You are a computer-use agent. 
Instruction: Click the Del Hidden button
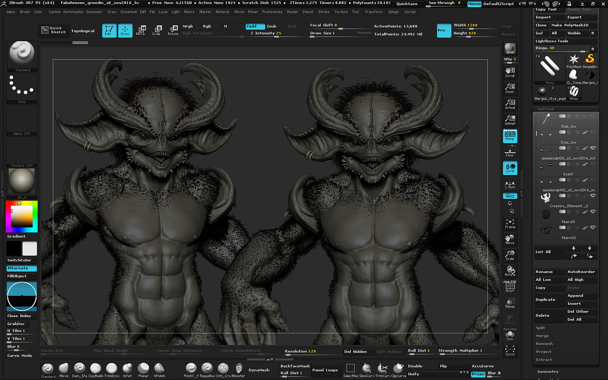358,351
